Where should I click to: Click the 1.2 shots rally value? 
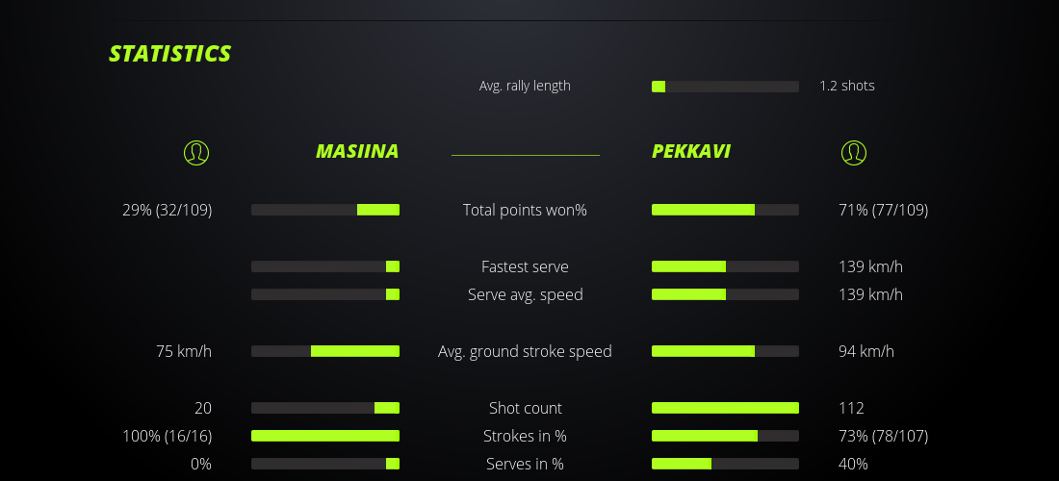click(847, 86)
